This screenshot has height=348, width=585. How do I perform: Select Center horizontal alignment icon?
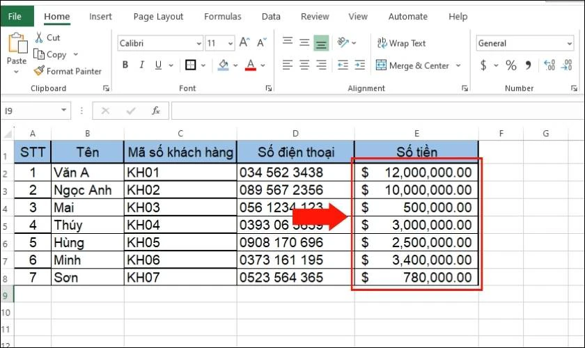[304, 65]
